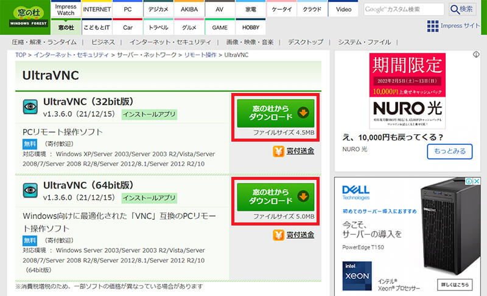Viewport: 487px width, 296px height.
Task: Click the Impress サイト link text
Action: 460,26
